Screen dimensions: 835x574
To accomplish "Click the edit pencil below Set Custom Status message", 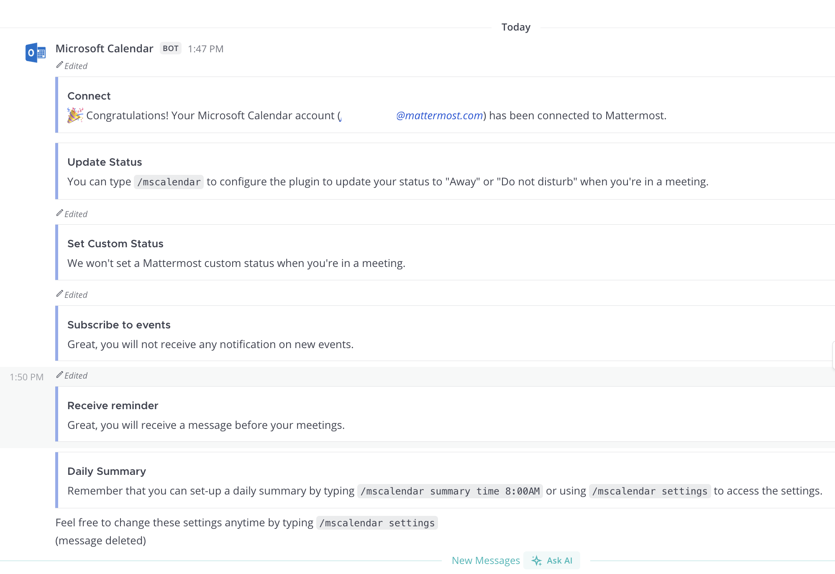I will [60, 293].
